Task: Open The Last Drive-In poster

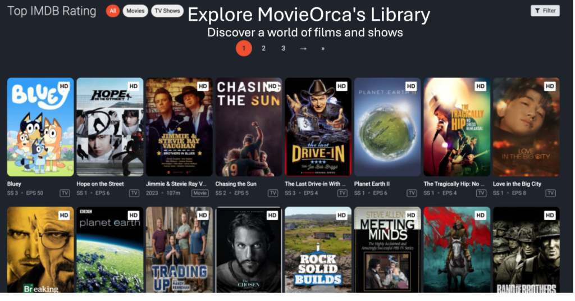Action: [x=318, y=127]
